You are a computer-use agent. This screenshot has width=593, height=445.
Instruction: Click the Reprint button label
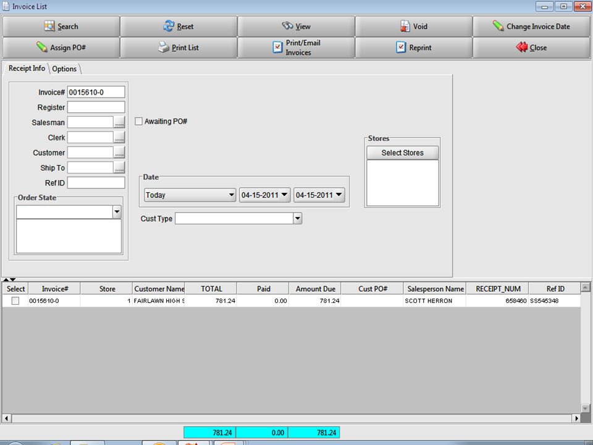[420, 48]
